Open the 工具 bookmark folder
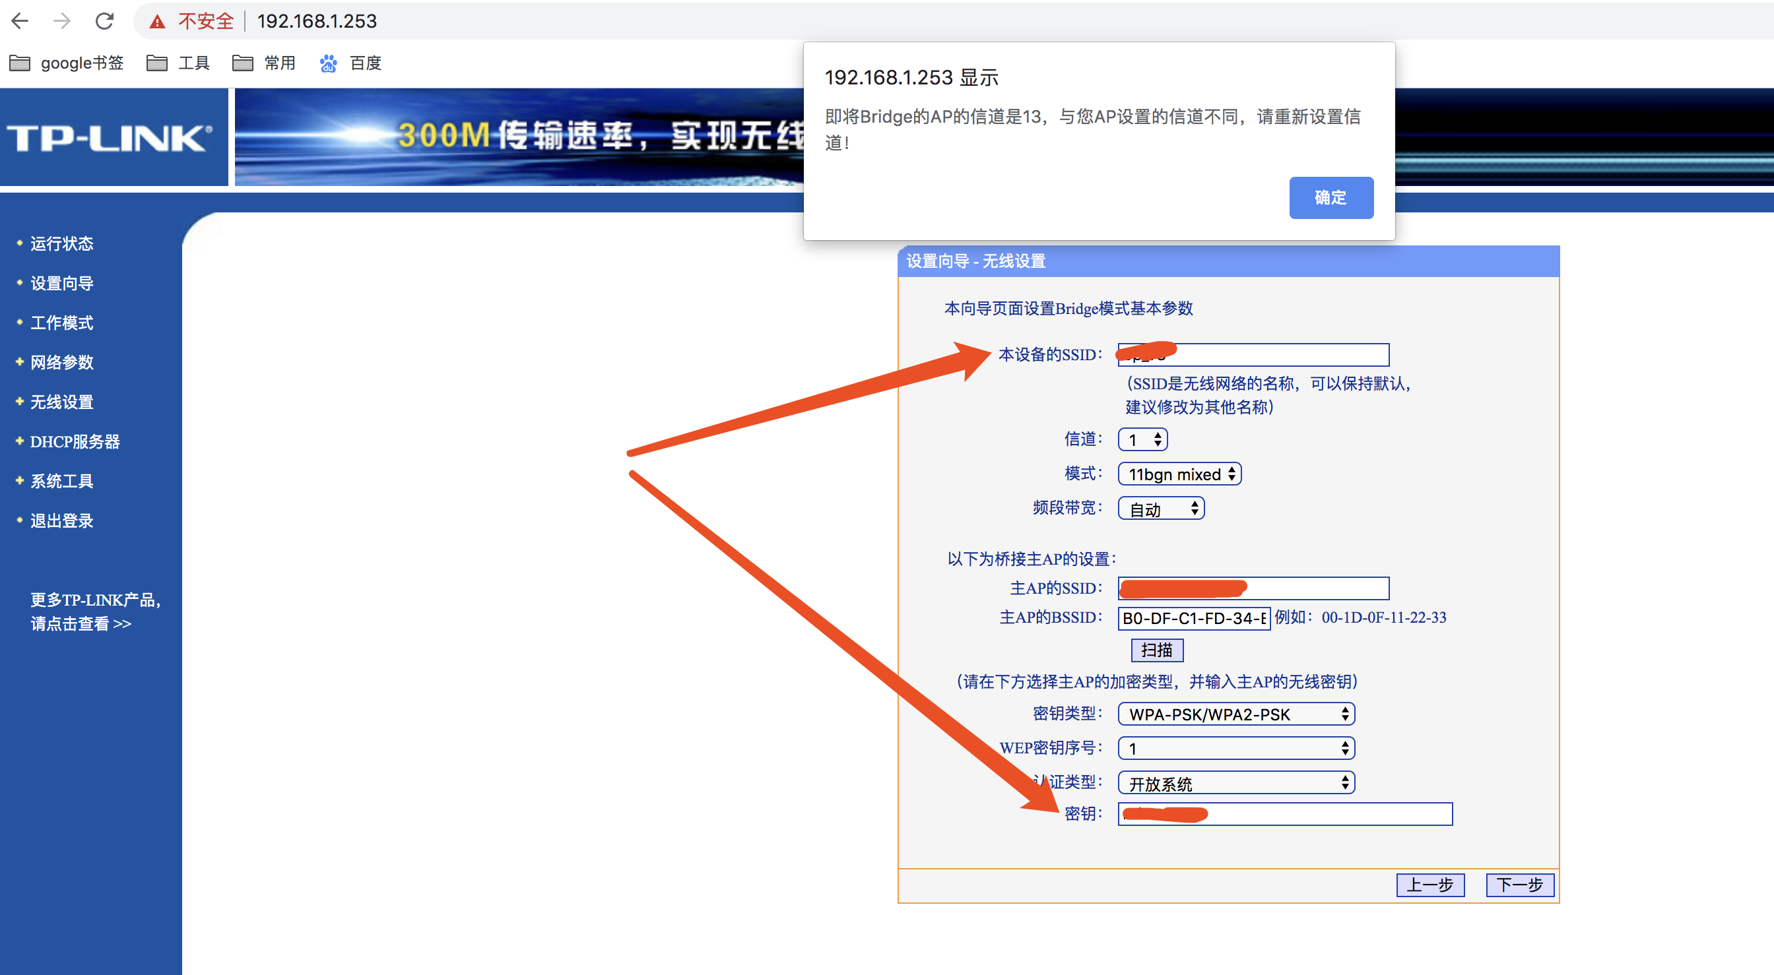1774x975 pixels. [178, 63]
